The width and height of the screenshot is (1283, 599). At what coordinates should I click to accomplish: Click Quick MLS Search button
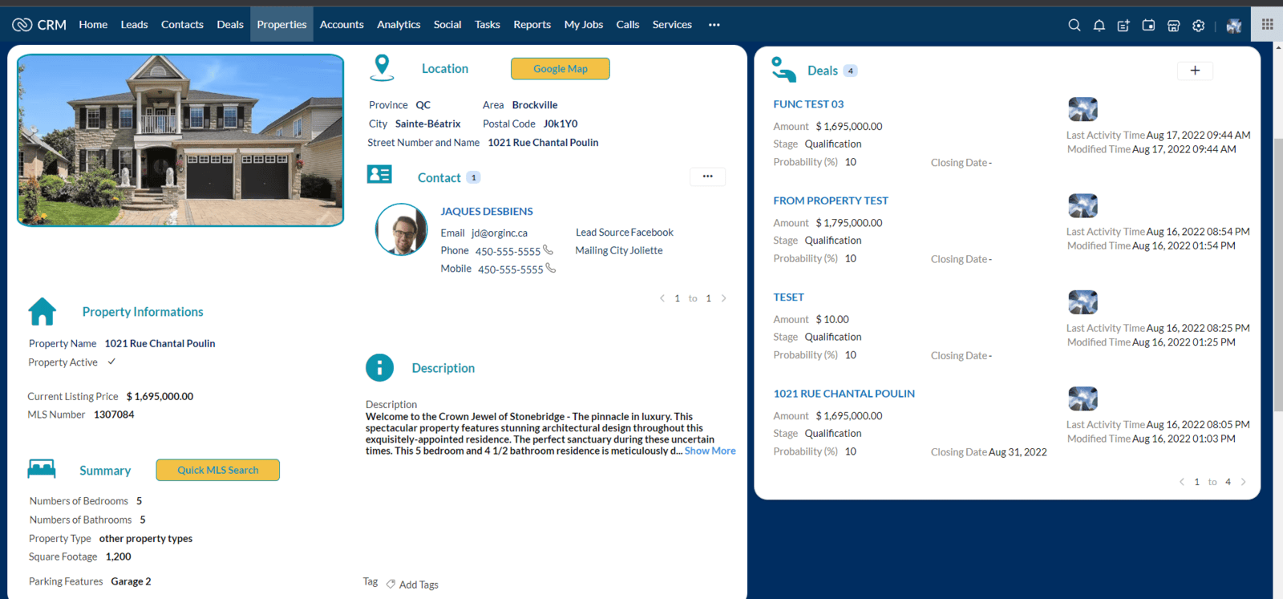tap(217, 470)
